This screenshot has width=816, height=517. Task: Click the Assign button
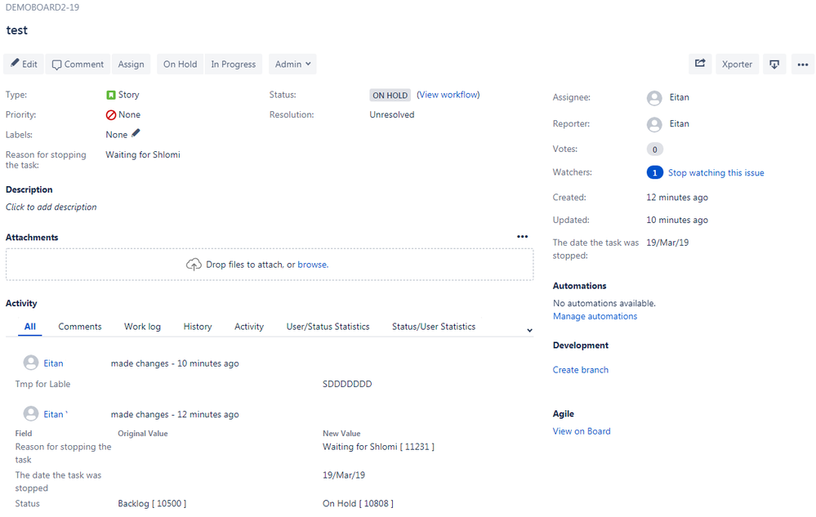(132, 64)
